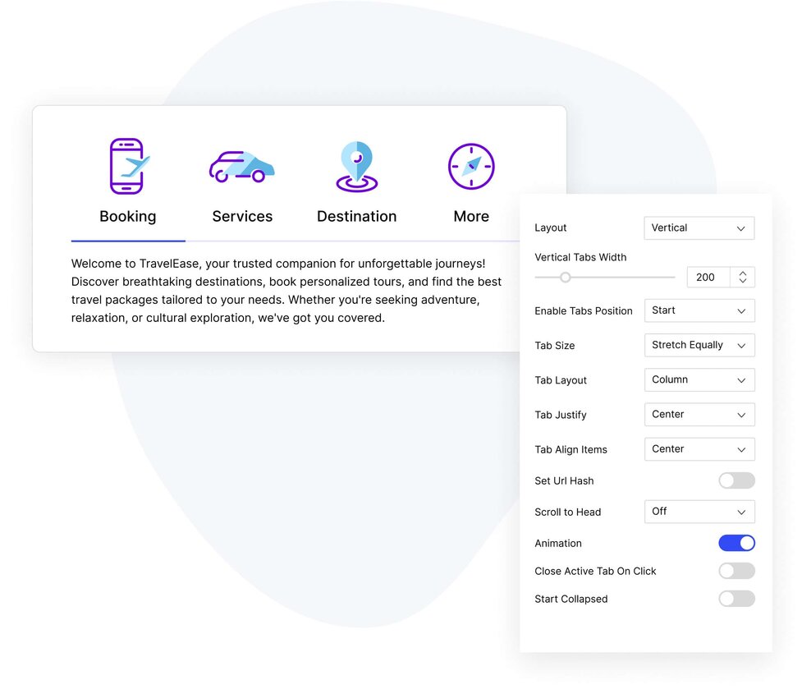Enable the Set Url Hash toggle

pos(736,481)
